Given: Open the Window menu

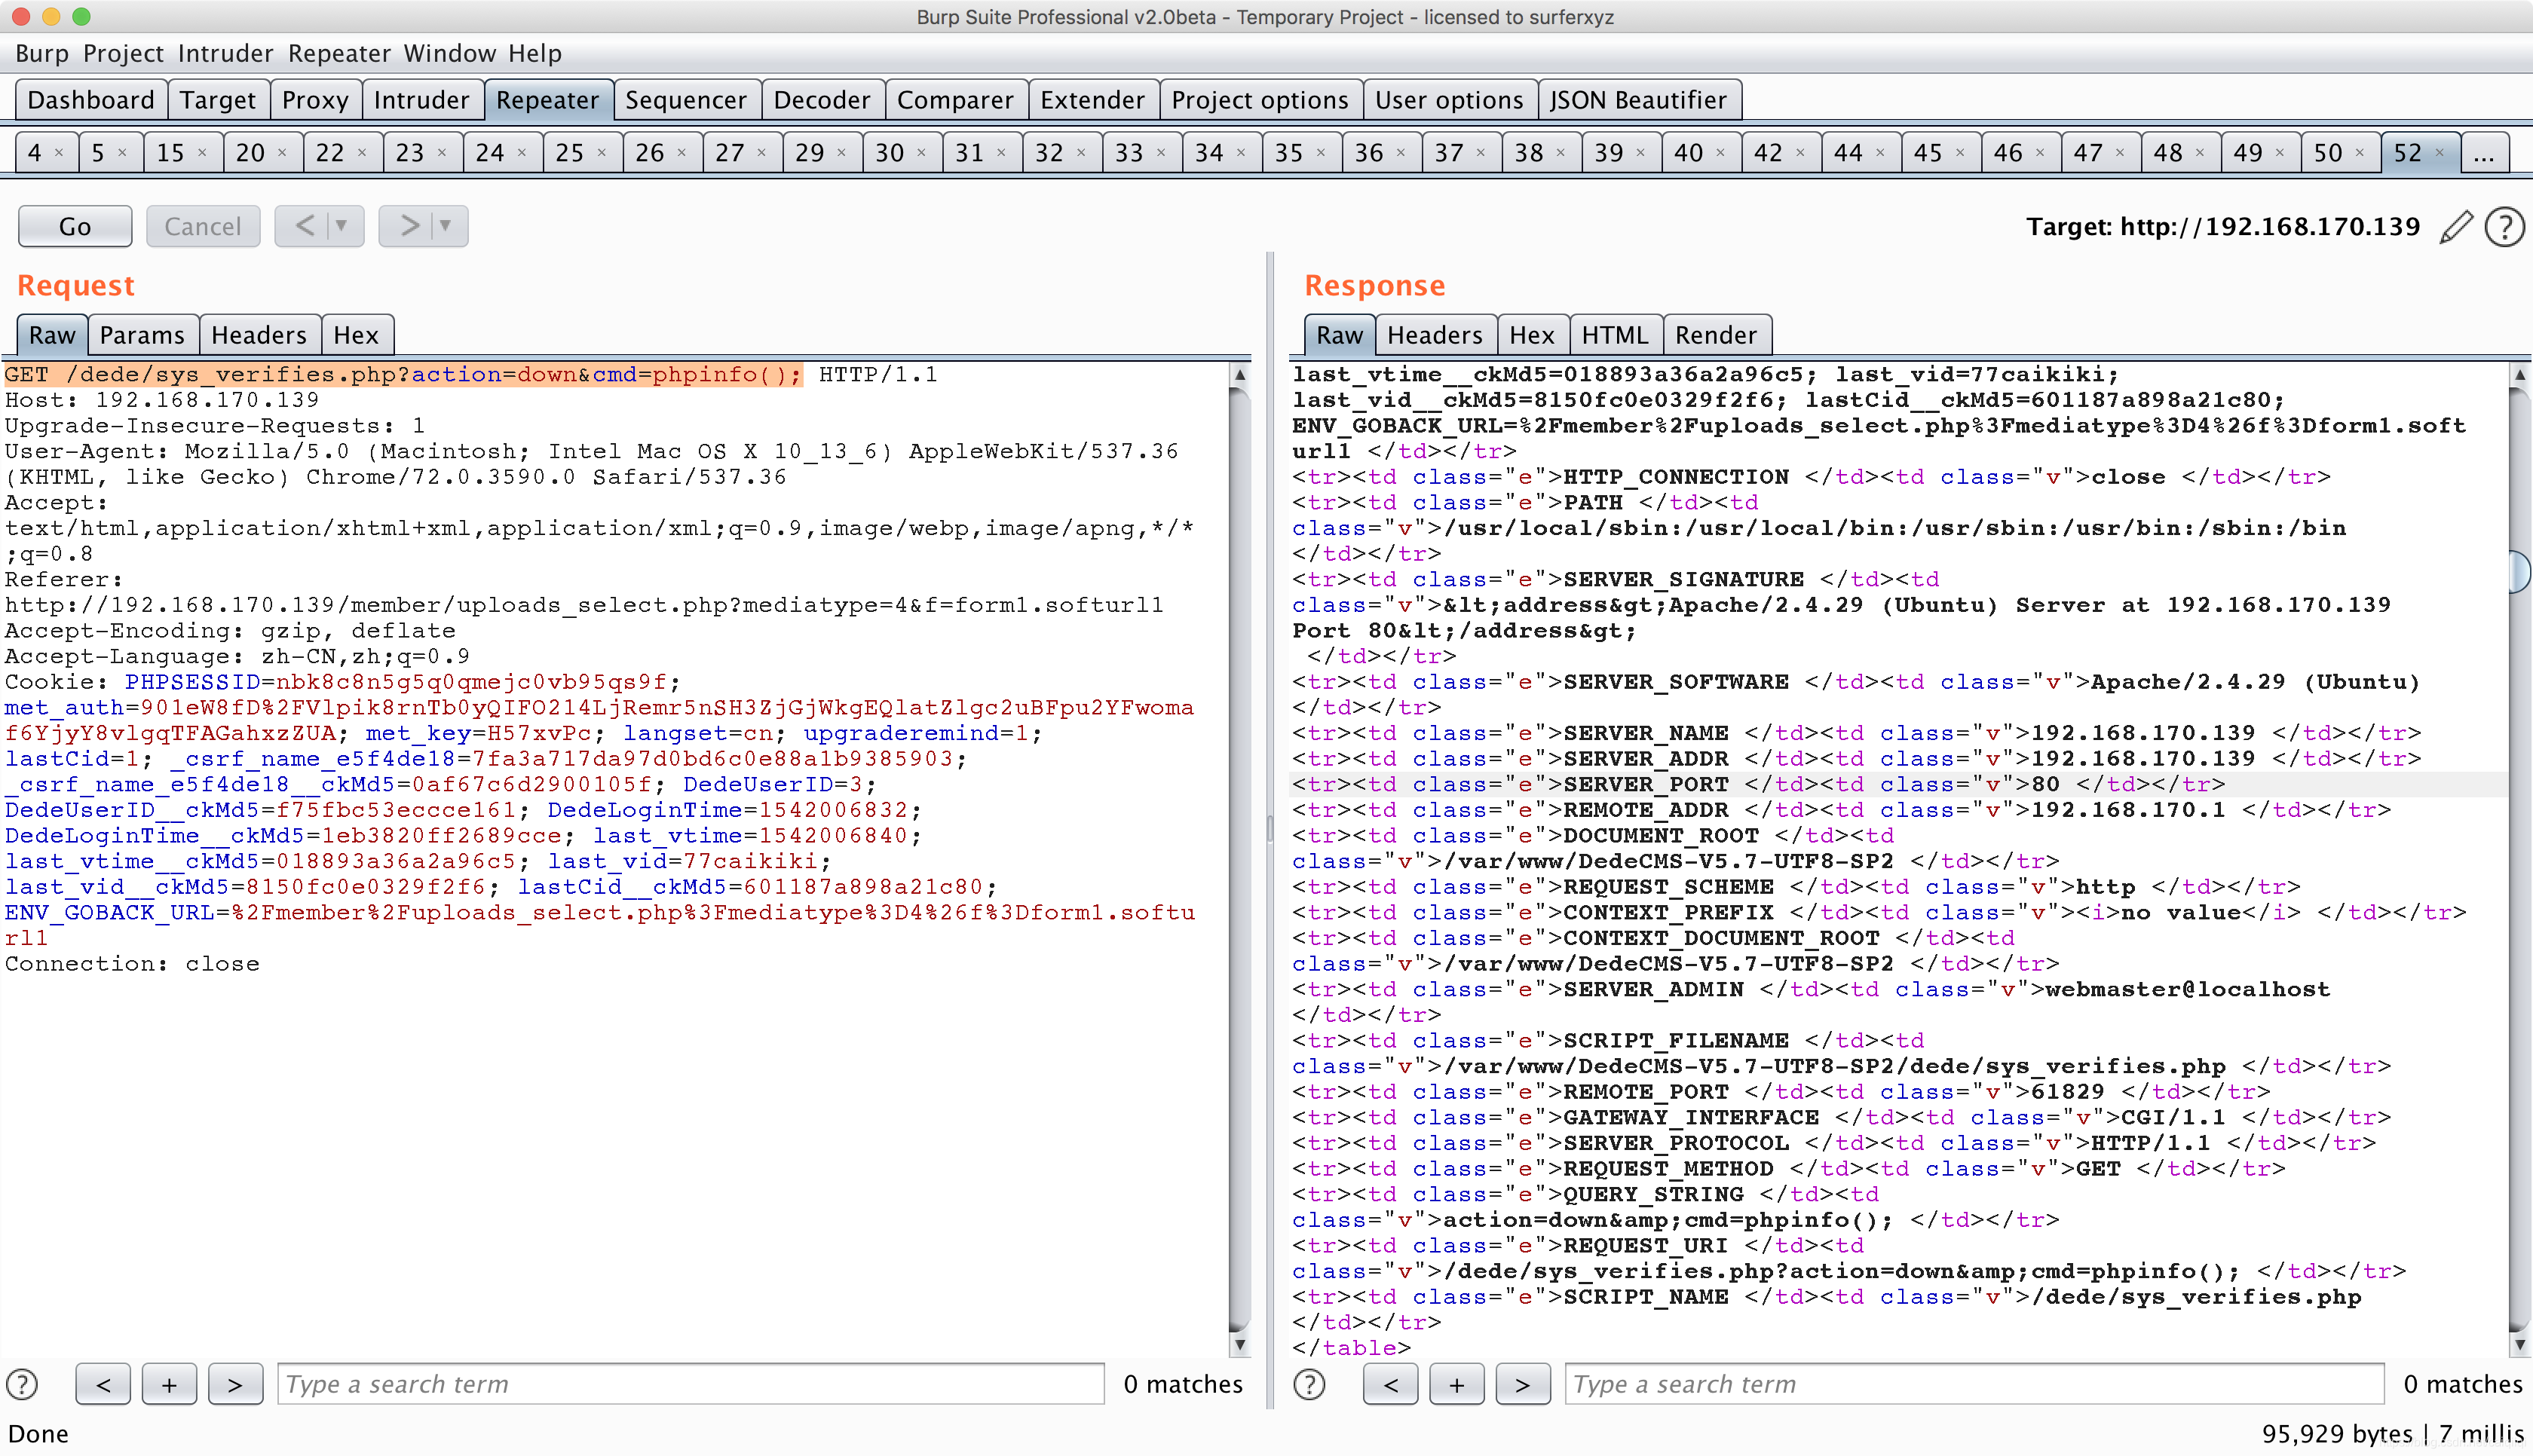Looking at the screenshot, I should tap(449, 53).
